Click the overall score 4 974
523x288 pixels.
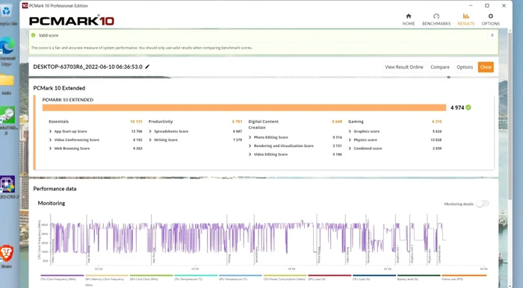coord(457,107)
